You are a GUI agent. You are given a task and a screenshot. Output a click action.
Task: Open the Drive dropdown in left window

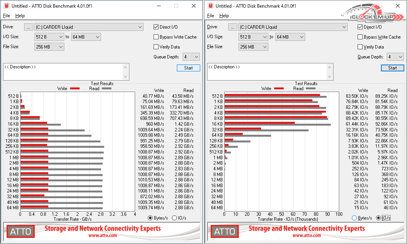pyautogui.click(x=89, y=27)
